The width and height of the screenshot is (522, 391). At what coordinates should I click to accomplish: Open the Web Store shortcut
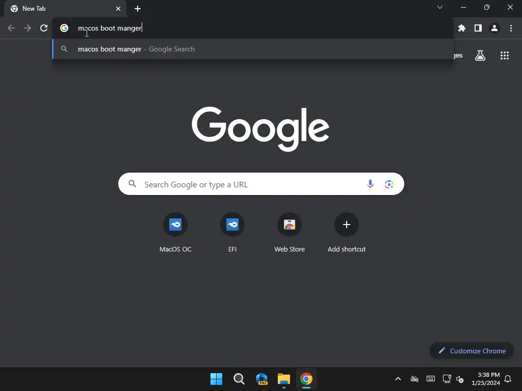(290, 232)
